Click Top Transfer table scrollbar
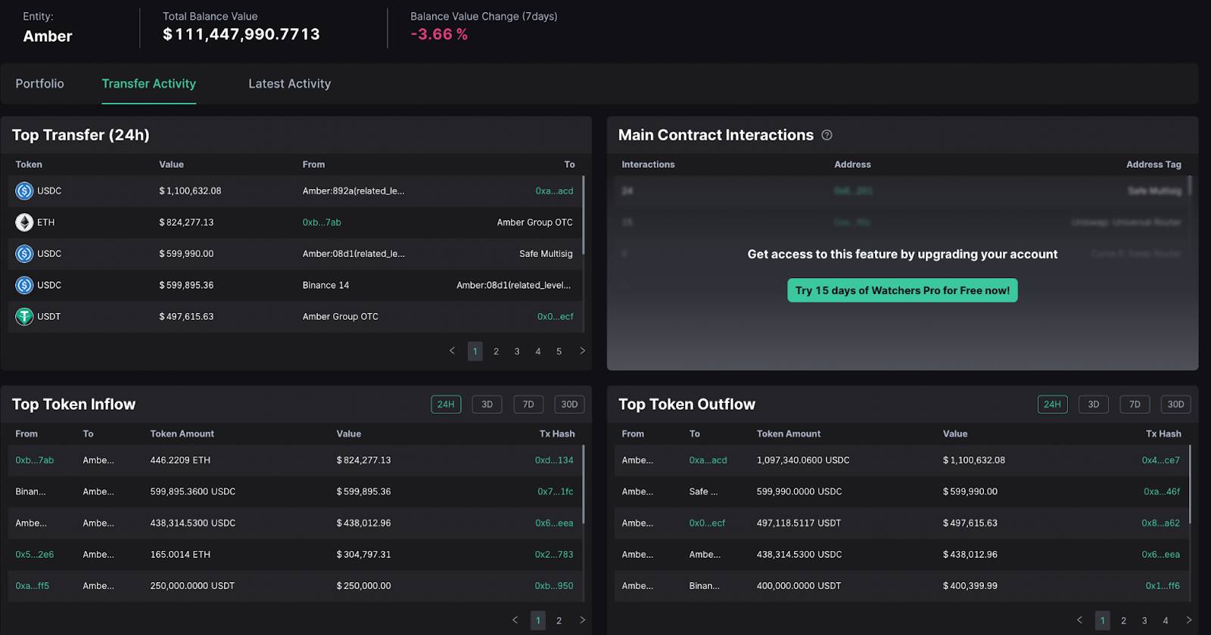 pyautogui.click(x=584, y=215)
